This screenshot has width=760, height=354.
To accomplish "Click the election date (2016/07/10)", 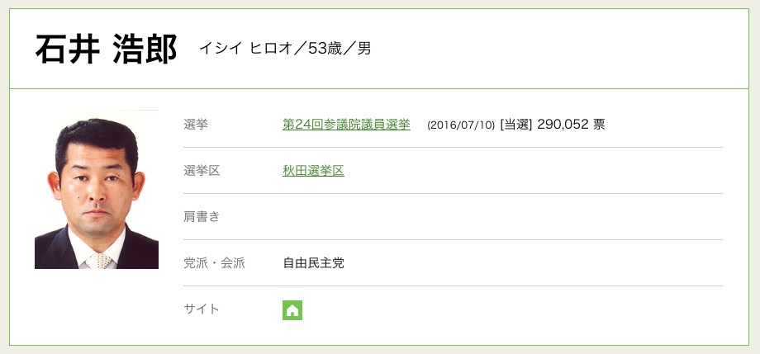I will pyautogui.click(x=461, y=125).
